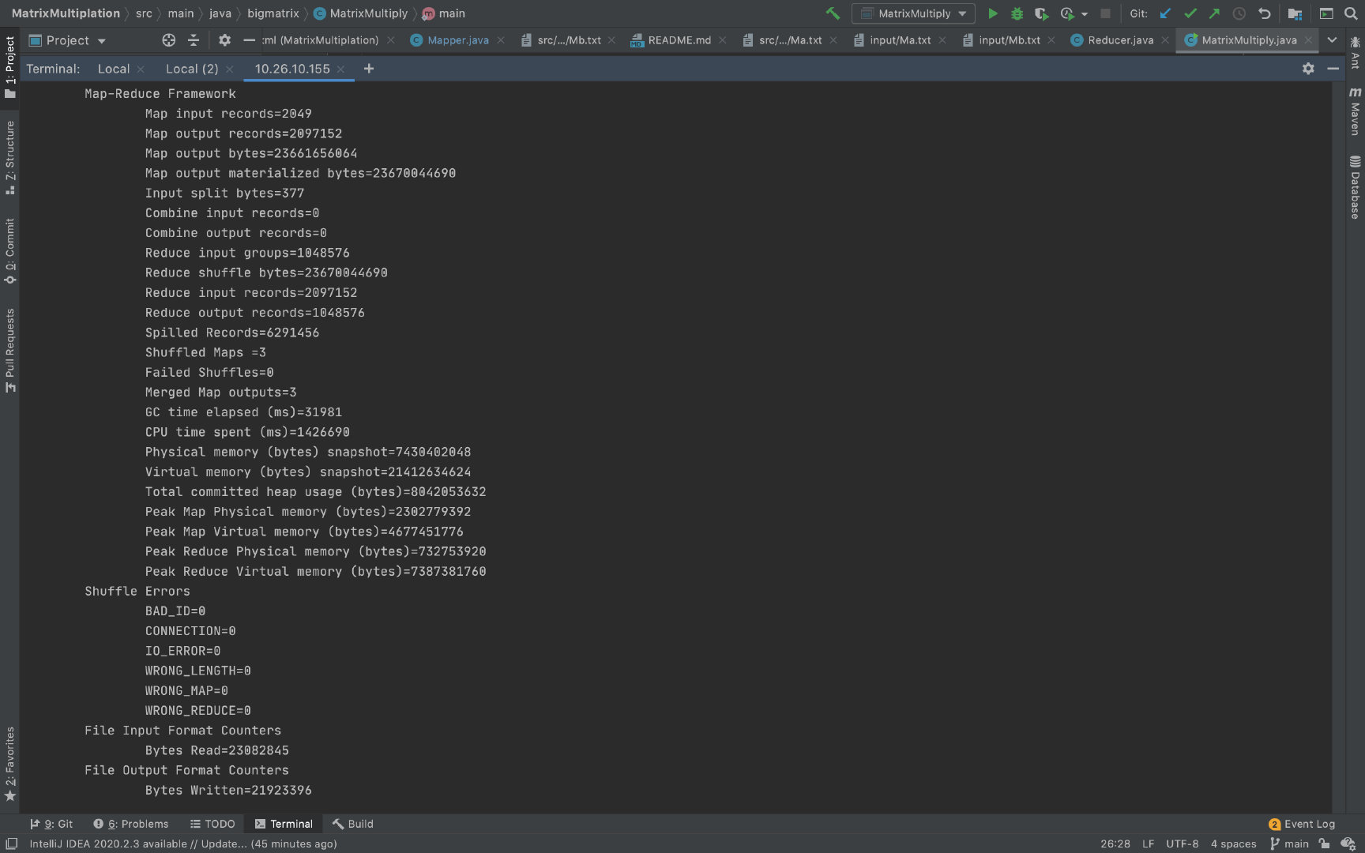
Task: Toggle the Database tool window
Action: pos(1356,186)
